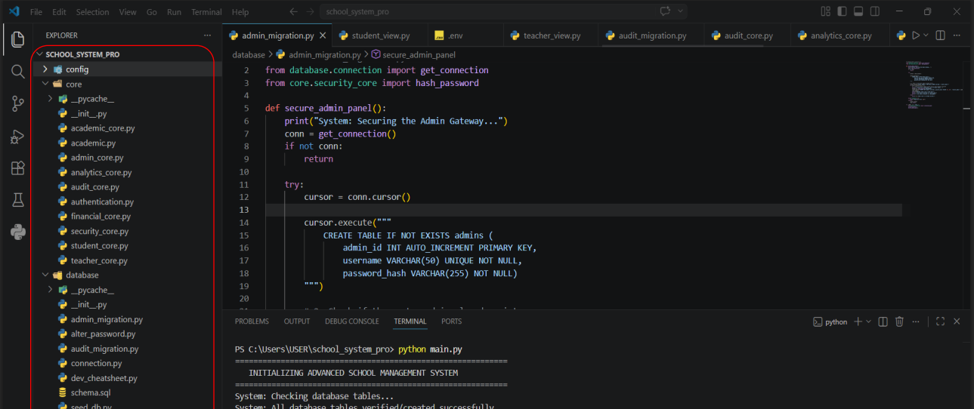Open the Selection menu
The height and width of the screenshot is (409, 974).
click(x=92, y=12)
